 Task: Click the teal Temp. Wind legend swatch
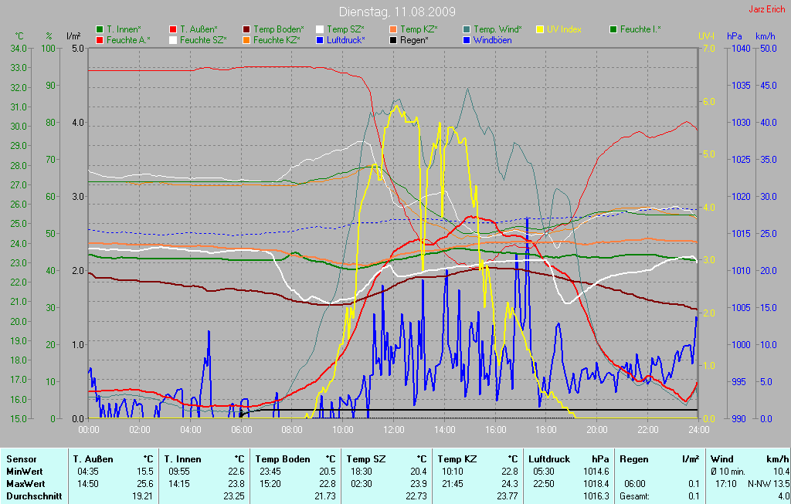click(x=467, y=30)
